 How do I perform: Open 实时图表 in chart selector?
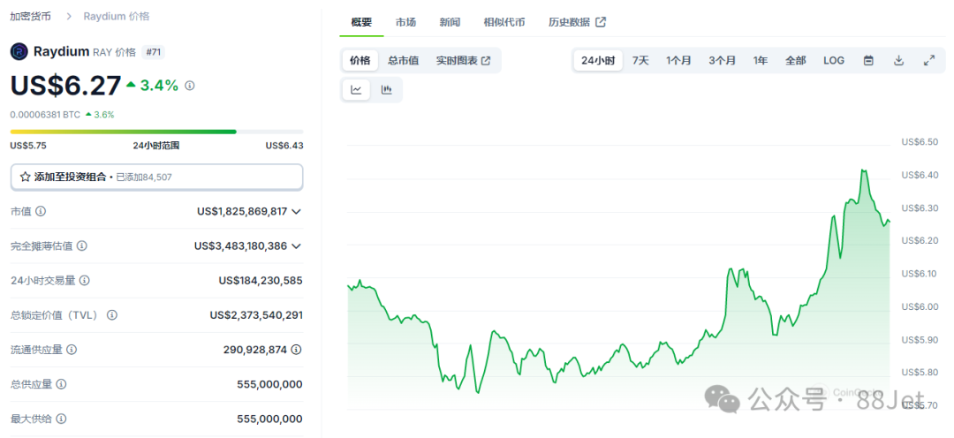(x=463, y=60)
